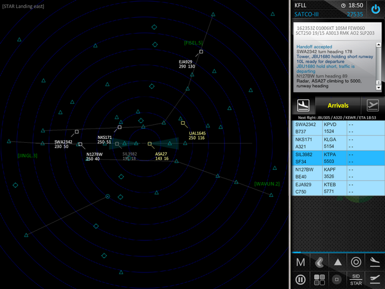Switch to the arrivals strip tab icon

[302, 105]
